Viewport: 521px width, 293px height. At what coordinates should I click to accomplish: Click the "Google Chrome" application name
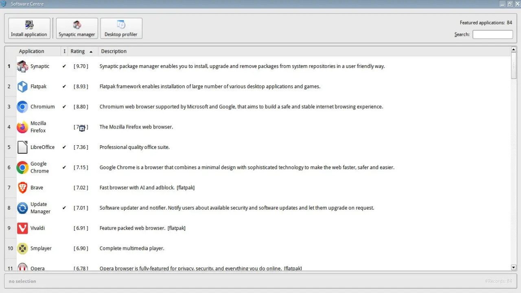coord(40,167)
